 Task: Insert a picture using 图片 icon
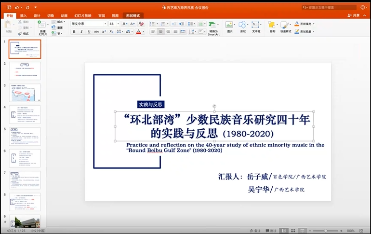coord(229,27)
